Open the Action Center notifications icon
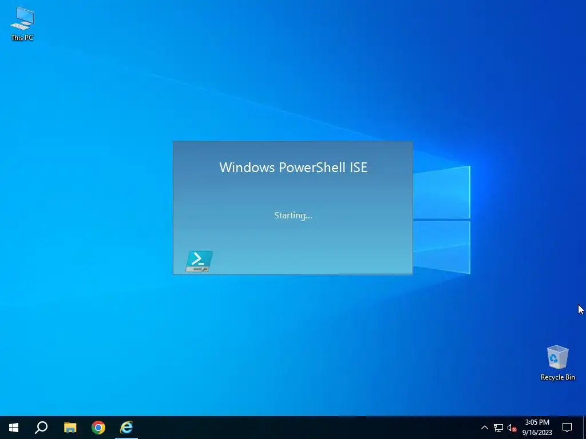Image resolution: width=586 pixels, height=439 pixels. coord(567,428)
